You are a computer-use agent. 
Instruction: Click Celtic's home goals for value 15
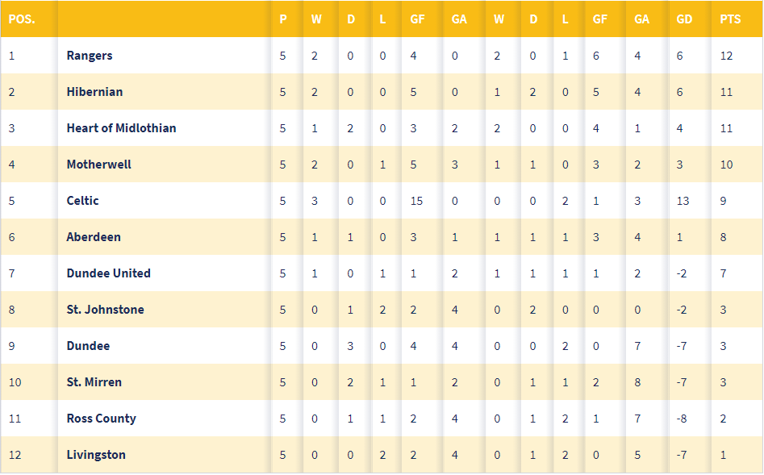click(x=416, y=201)
